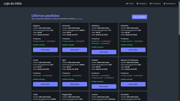The width and height of the screenshot is (180, 101).
Task: Edit Igor's order
Action: pyautogui.click(x=75, y=84)
